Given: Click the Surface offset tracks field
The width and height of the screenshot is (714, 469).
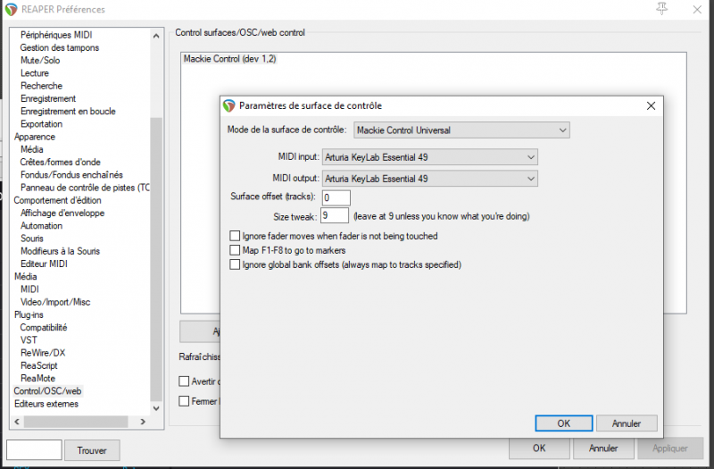Looking at the screenshot, I should [x=336, y=197].
